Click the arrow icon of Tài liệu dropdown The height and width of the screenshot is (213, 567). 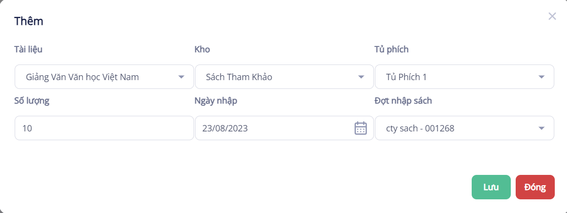click(x=181, y=77)
